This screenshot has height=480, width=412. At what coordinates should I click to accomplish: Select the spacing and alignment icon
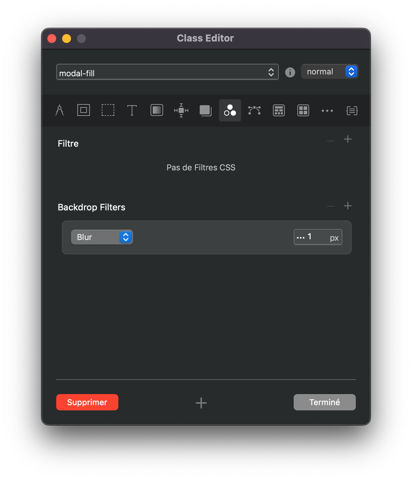[x=181, y=110]
